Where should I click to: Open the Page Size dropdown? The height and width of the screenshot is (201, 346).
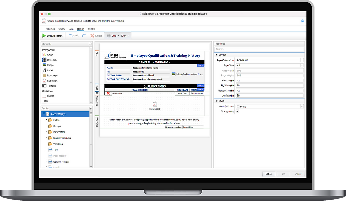click(302, 65)
